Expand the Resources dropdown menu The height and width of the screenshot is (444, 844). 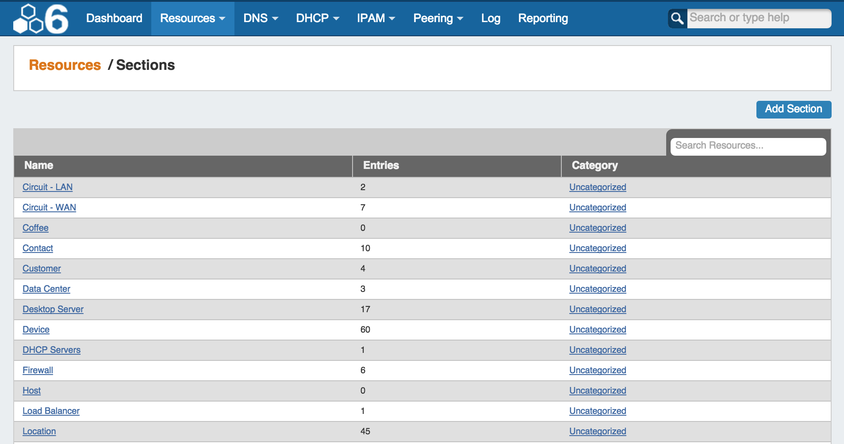192,19
